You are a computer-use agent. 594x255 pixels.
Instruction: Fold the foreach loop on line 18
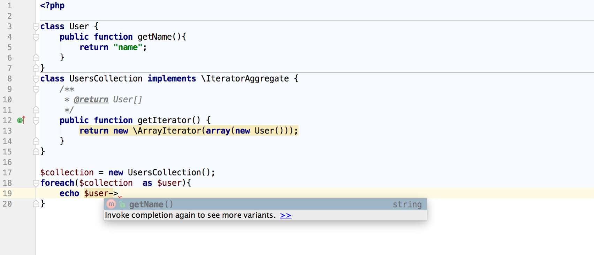point(36,183)
